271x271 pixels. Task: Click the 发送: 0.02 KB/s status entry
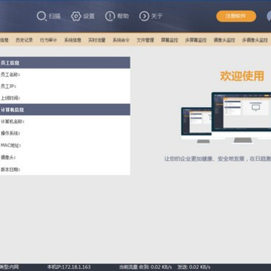pyautogui.click(x=194, y=267)
